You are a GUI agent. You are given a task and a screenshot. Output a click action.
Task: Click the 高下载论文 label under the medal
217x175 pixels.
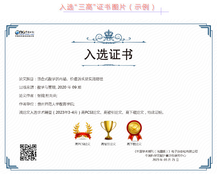click(x=134, y=144)
